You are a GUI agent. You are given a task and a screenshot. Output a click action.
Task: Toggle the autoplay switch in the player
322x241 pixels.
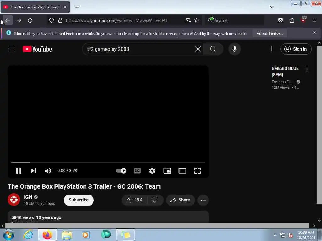121,171
